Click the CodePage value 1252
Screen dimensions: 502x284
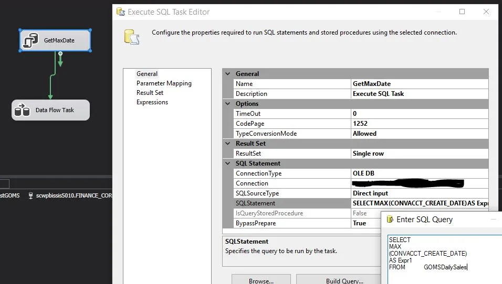tap(420, 123)
